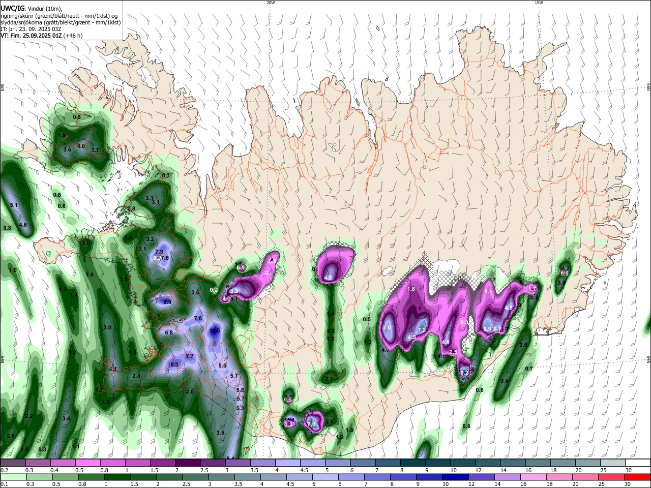Click the bright red 30 mm rain legend swatch
The image size is (651, 488).
tap(638, 477)
